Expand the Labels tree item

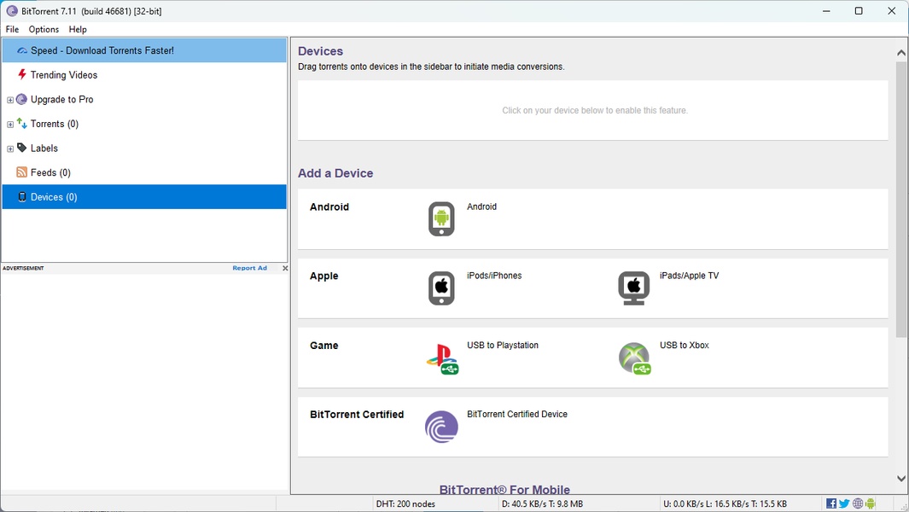pos(9,148)
